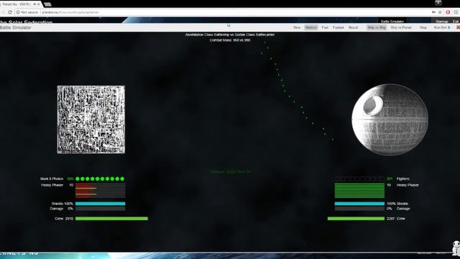Skip to battle Result
The width and height of the screenshot is (460, 259).
(x=353, y=27)
